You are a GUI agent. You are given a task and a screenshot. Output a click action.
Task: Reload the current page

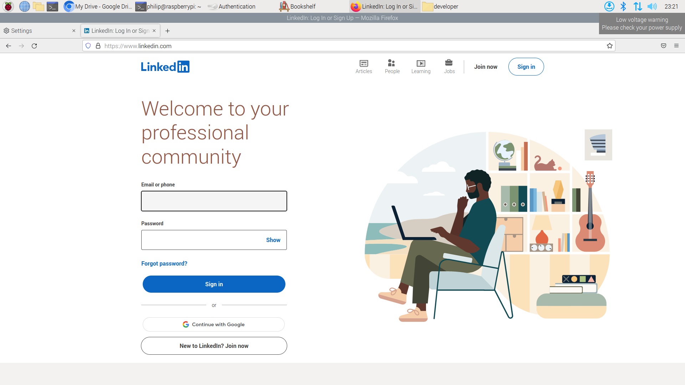point(34,46)
